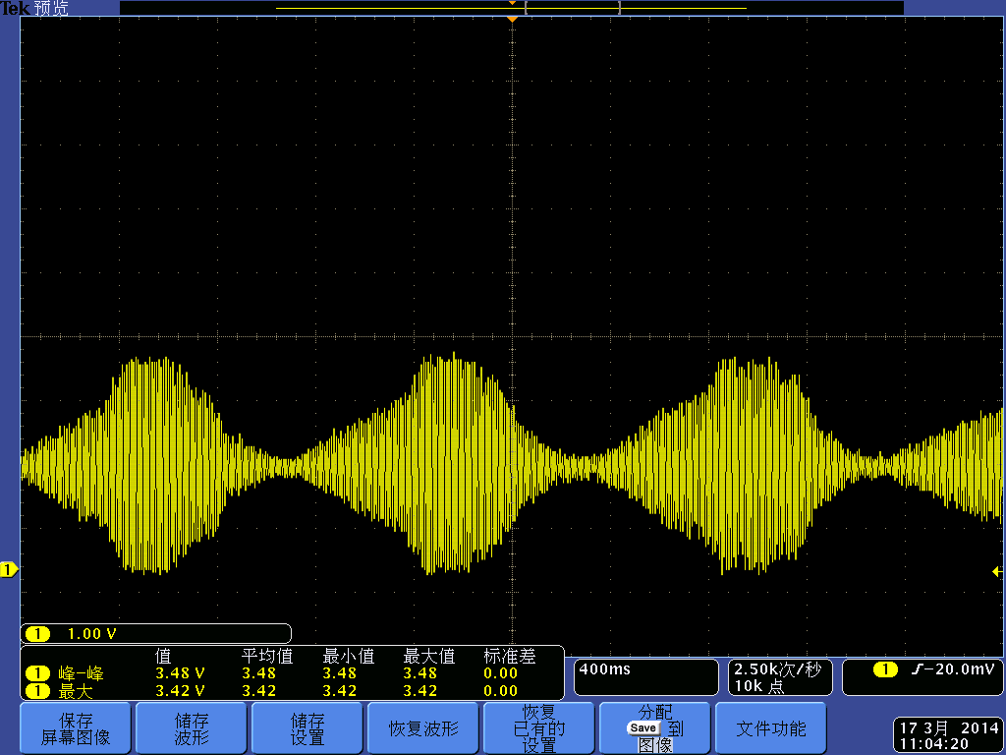This screenshot has height=755, width=1006.
Task: Select the 储存波形 menu button
Action: click(x=192, y=728)
